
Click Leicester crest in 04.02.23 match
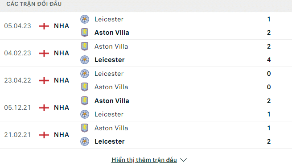point(85,60)
